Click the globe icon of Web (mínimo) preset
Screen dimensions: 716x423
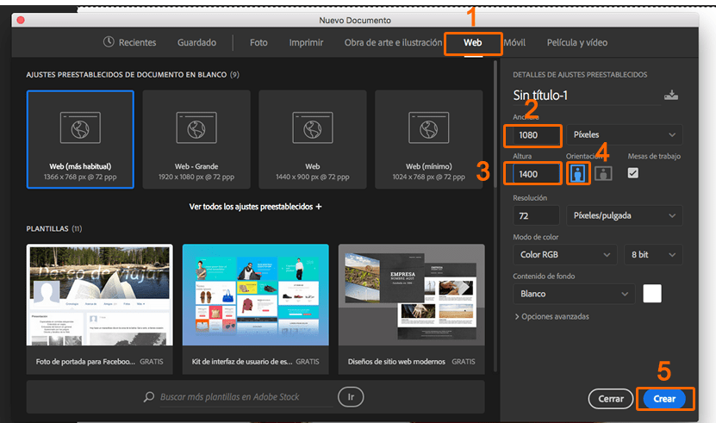coord(429,129)
